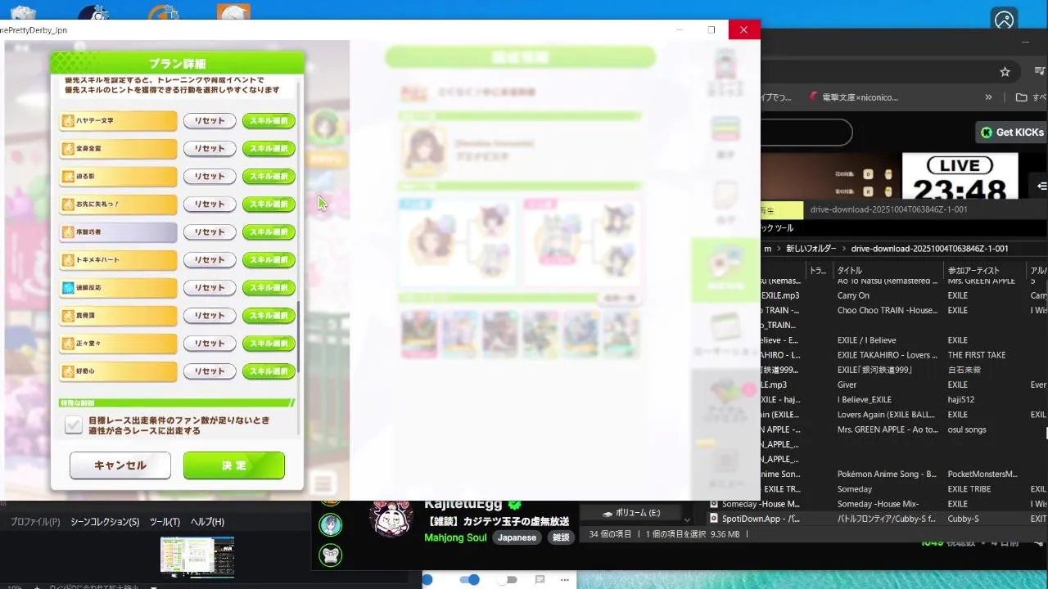Select the 迫る影 skill icon
1048x589 pixels.
tap(68, 177)
